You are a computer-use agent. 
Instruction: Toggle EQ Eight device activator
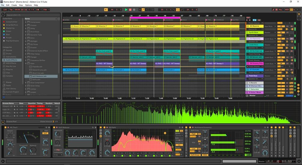tap(104, 127)
